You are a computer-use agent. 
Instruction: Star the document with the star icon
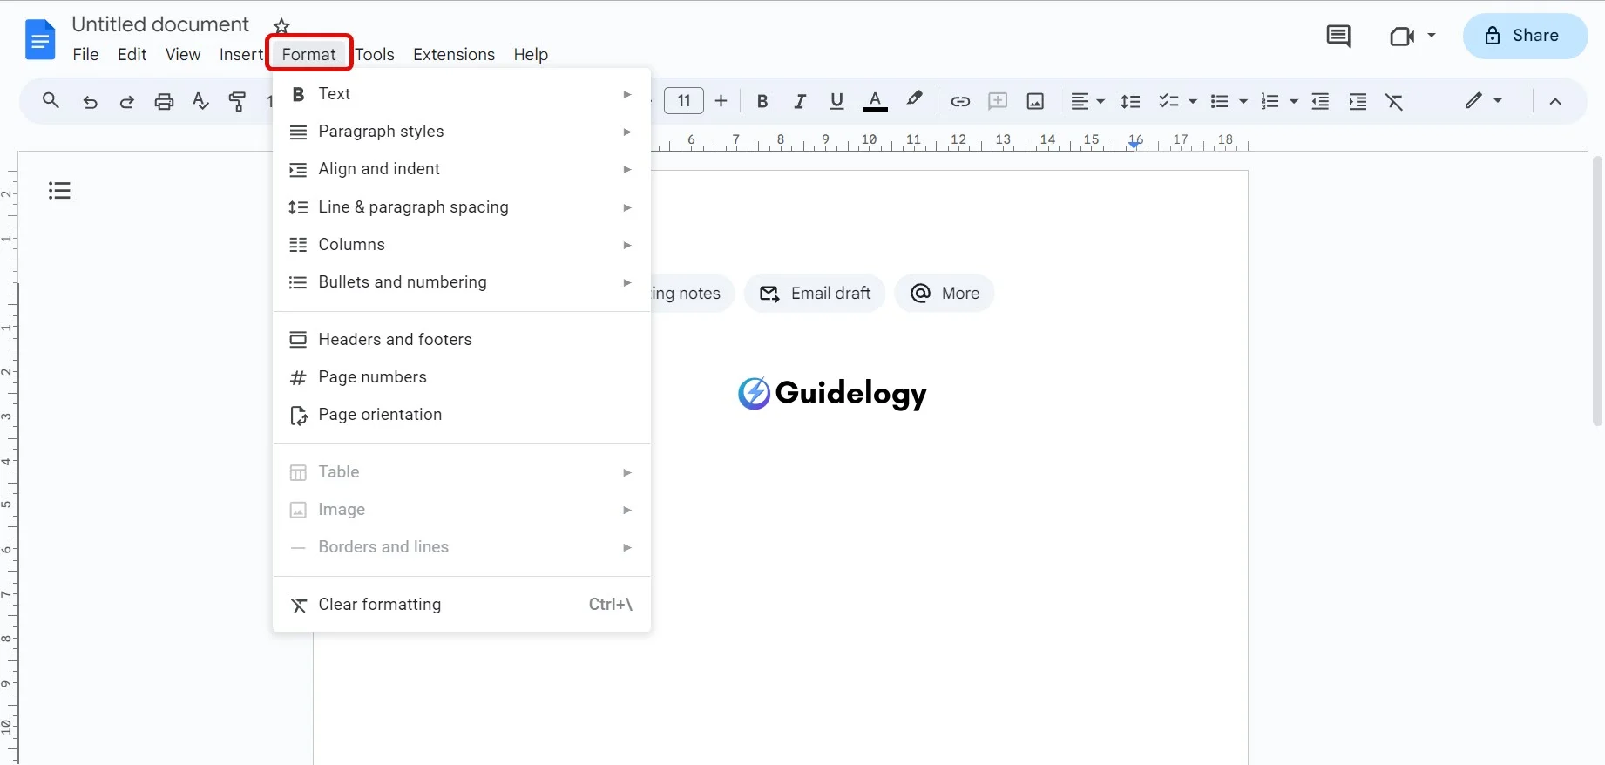coord(281,25)
